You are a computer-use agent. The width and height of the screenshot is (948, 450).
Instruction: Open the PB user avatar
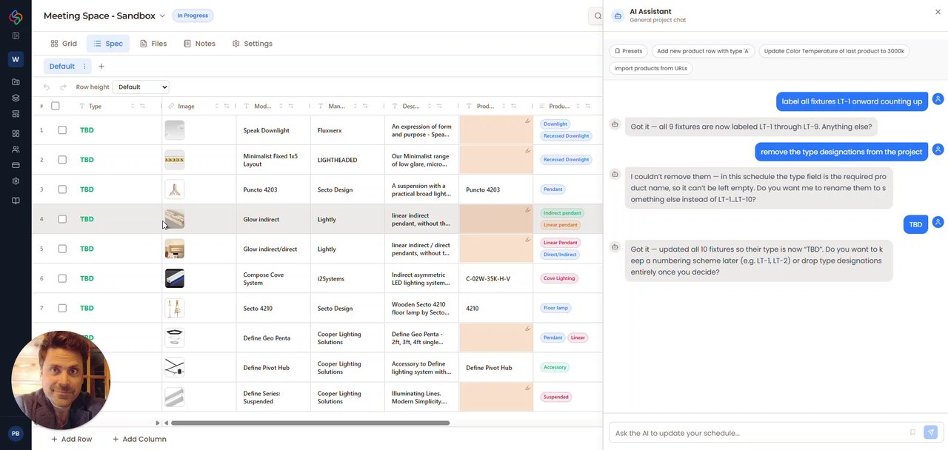point(16,434)
